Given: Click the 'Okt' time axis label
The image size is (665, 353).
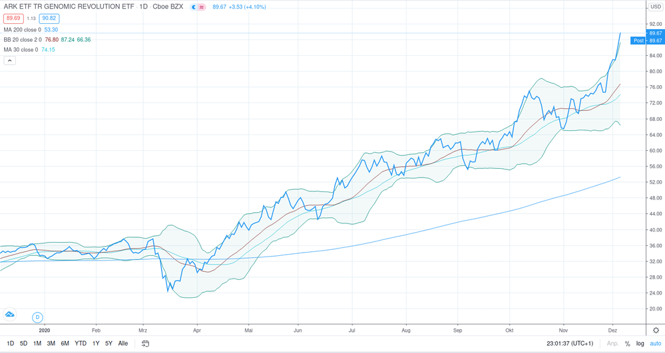Looking at the screenshot, I should coord(509,330).
